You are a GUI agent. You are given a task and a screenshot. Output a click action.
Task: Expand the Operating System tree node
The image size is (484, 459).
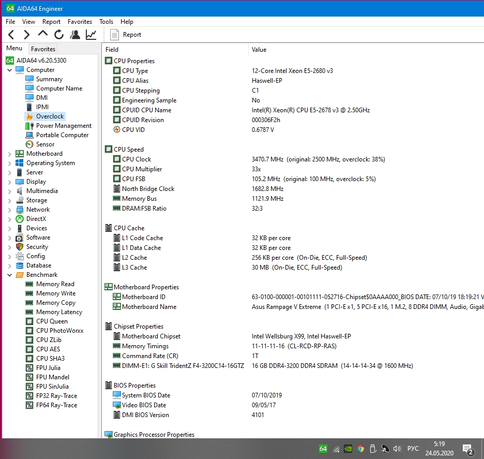(10, 163)
